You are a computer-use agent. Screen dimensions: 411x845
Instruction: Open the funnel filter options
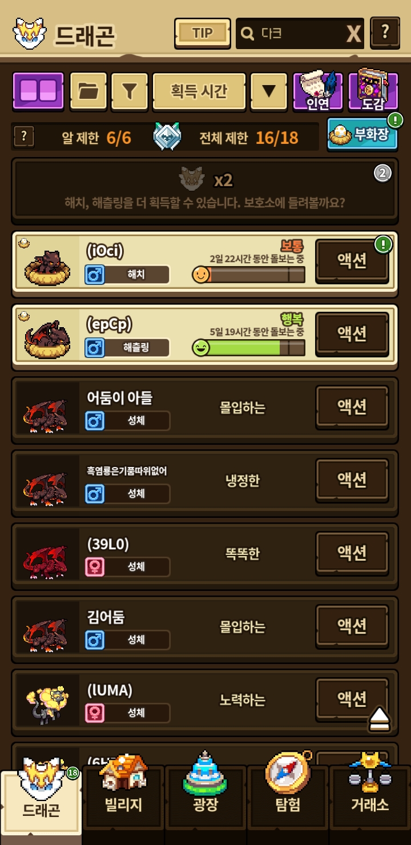point(130,90)
